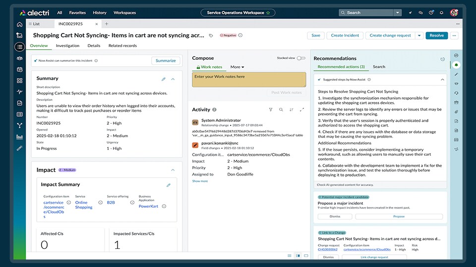
Task: Click the Summarize button
Action: (x=166, y=60)
